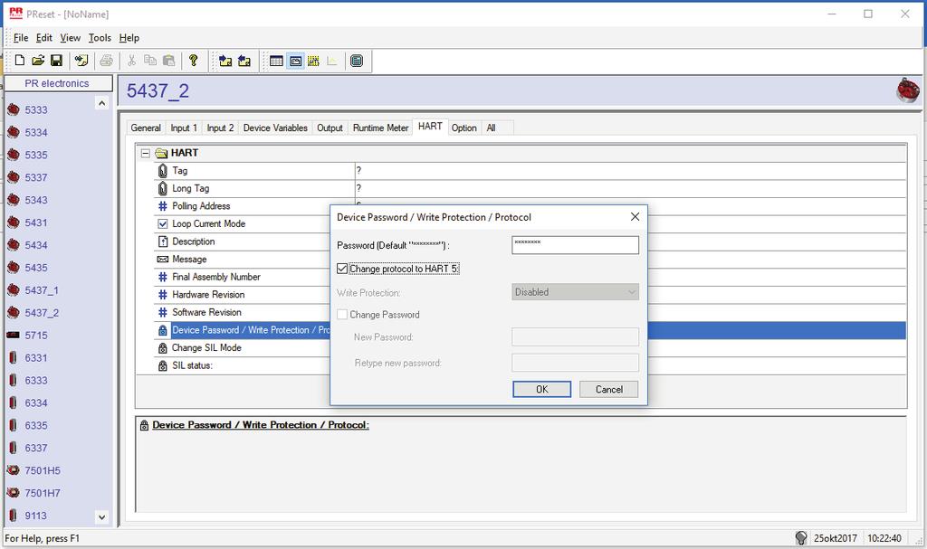Screen dimensions: 927x549
Task: Toggle Loop Current Mode checkbox
Action: coord(163,224)
